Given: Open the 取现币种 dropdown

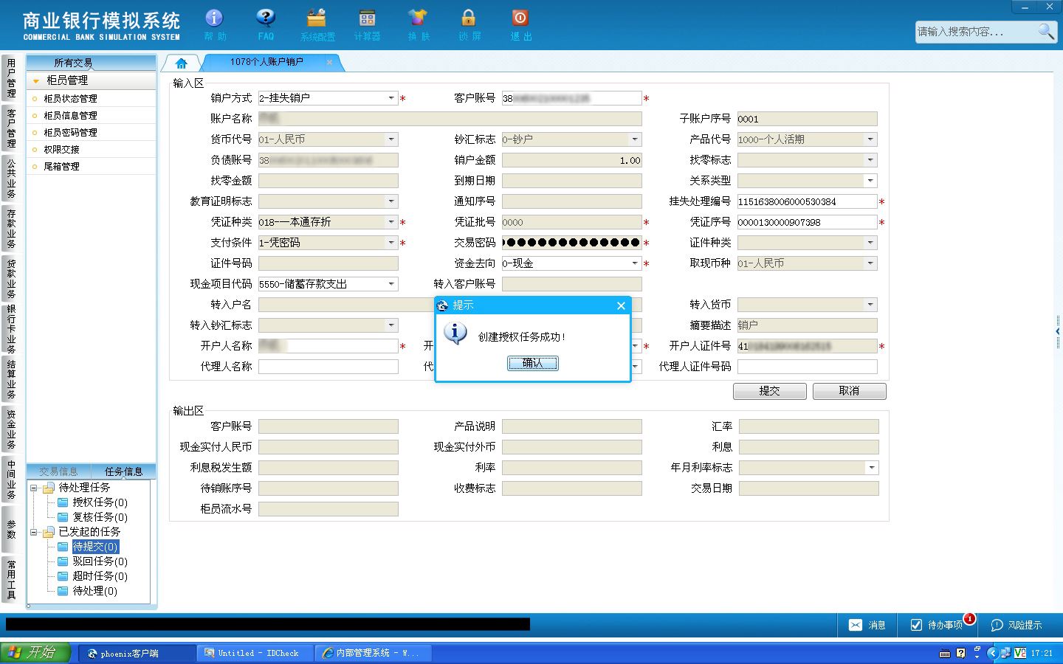Looking at the screenshot, I should pos(870,263).
